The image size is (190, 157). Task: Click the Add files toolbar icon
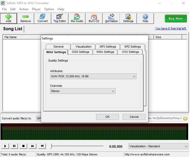tap(8, 18)
